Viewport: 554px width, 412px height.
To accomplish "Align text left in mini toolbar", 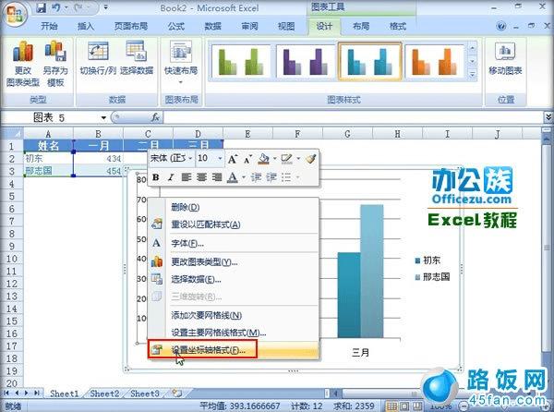I will click(x=187, y=177).
